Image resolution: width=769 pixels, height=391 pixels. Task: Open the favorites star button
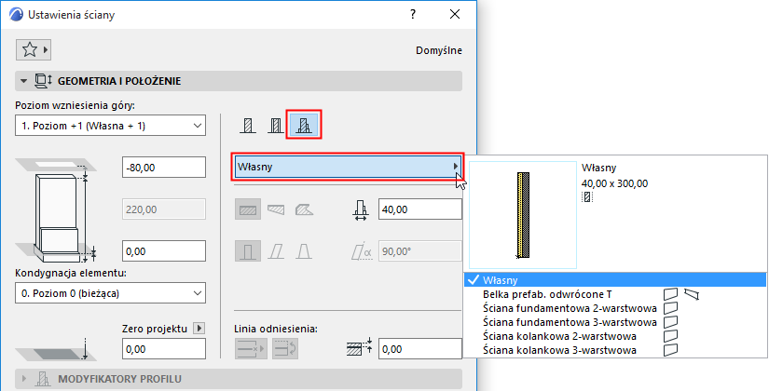pyautogui.click(x=30, y=49)
